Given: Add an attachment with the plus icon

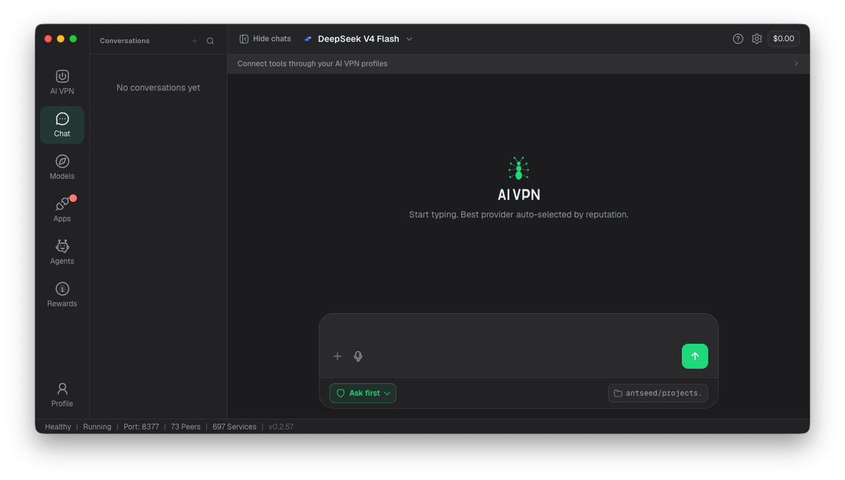Looking at the screenshot, I should coord(337,356).
